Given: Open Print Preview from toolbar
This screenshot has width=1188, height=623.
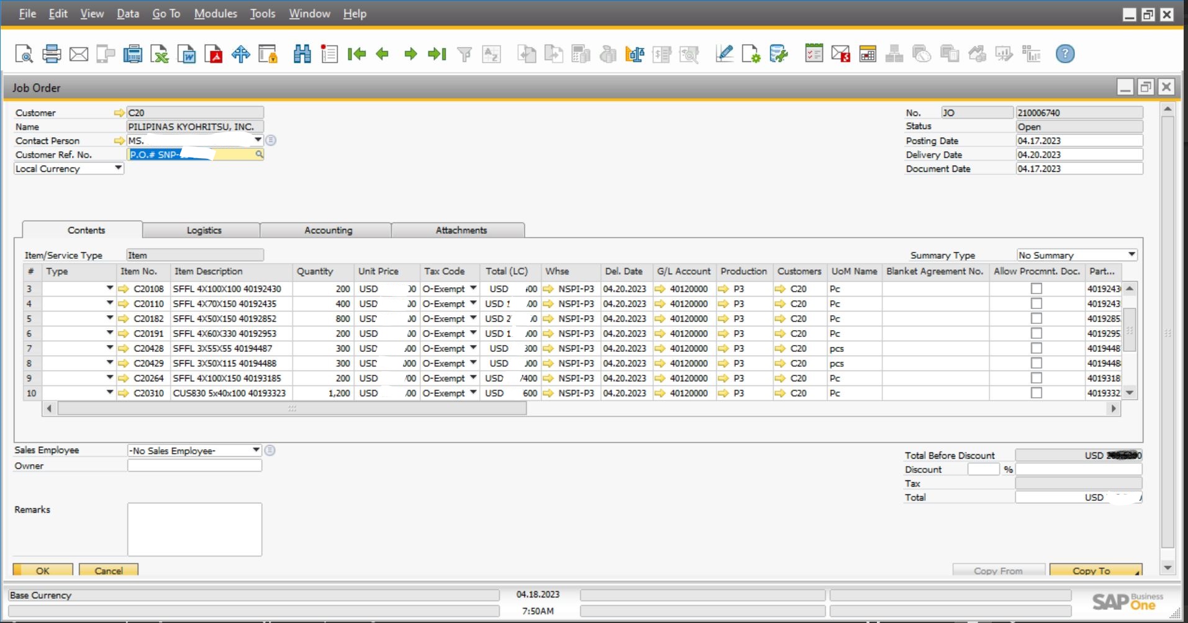Looking at the screenshot, I should (24, 54).
